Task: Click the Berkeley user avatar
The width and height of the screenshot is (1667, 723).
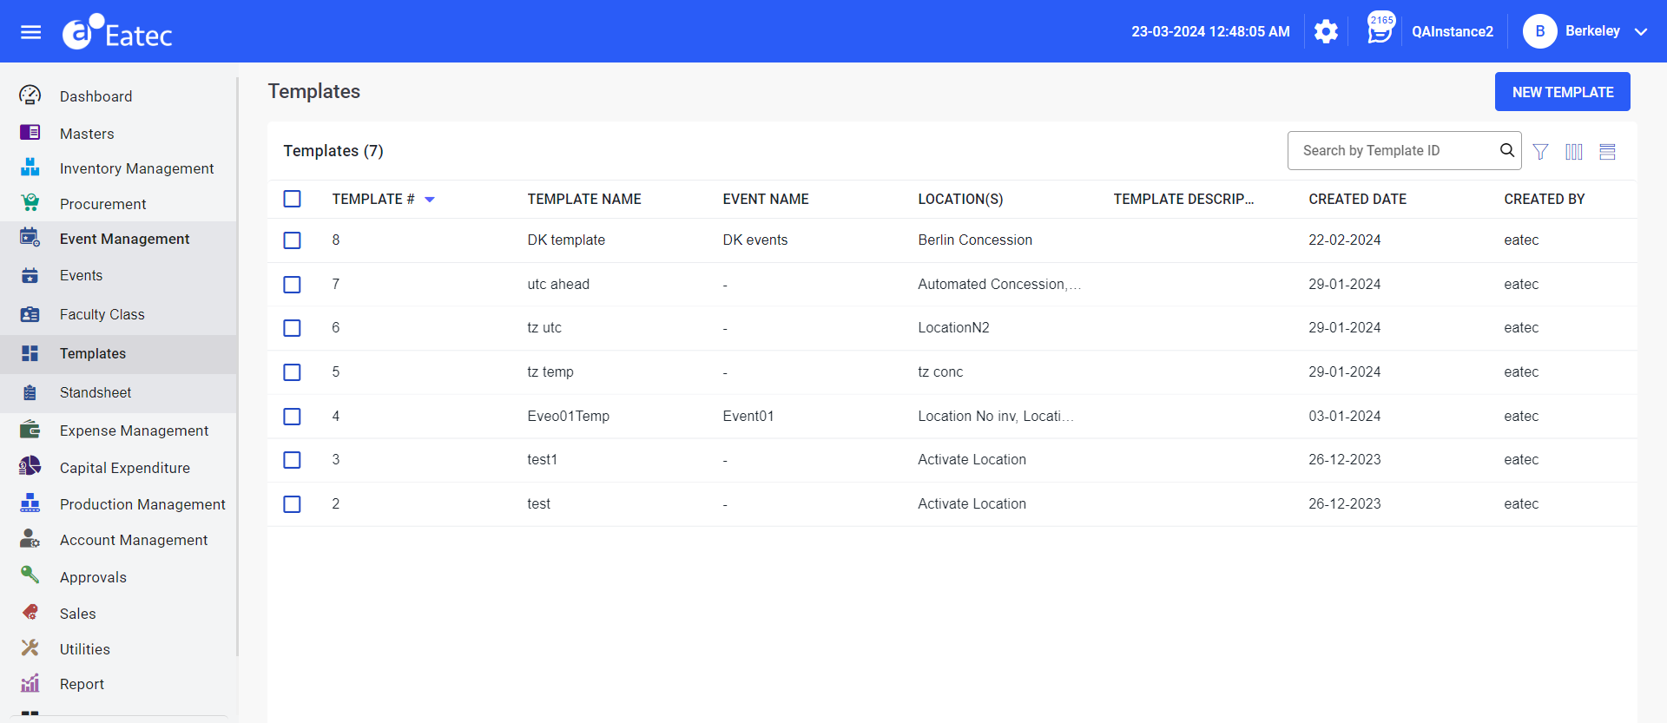Action: coord(1540,31)
